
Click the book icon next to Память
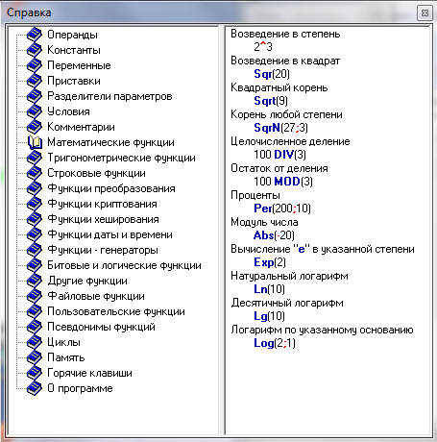[x=35, y=357]
